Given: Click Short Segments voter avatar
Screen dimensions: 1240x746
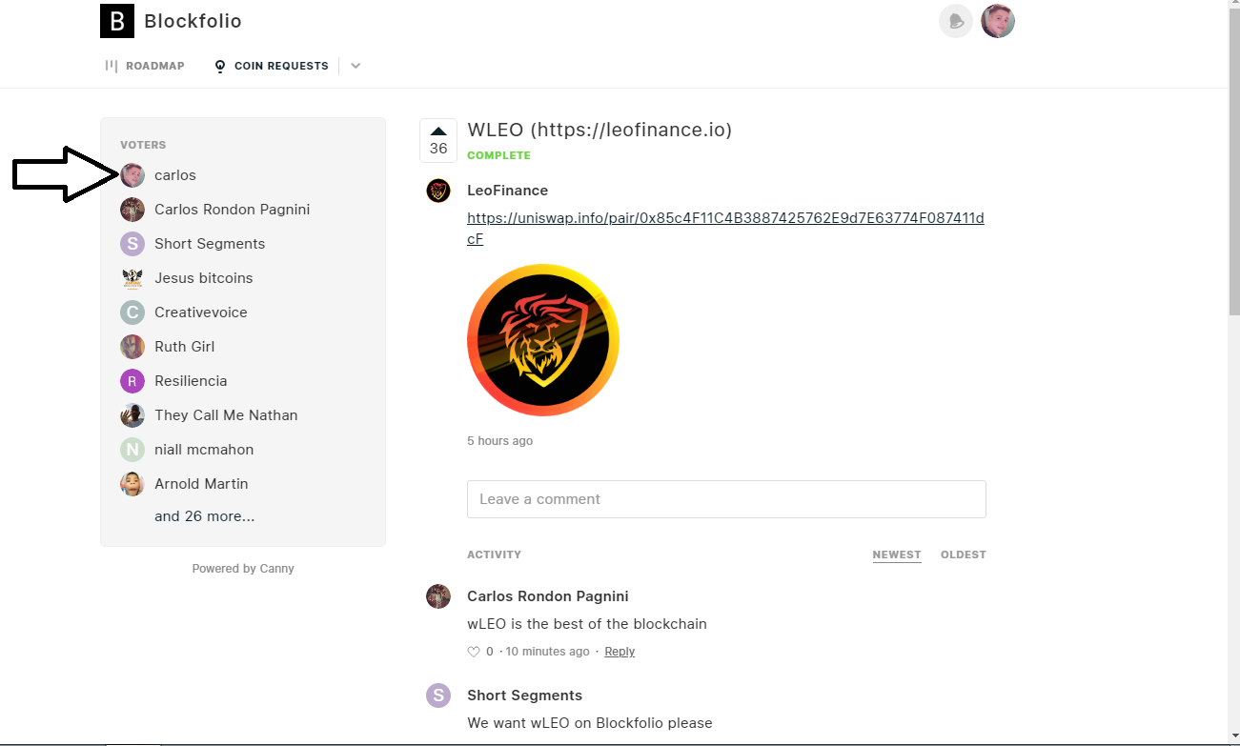Looking at the screenshot, I should [x=132, y=244].
